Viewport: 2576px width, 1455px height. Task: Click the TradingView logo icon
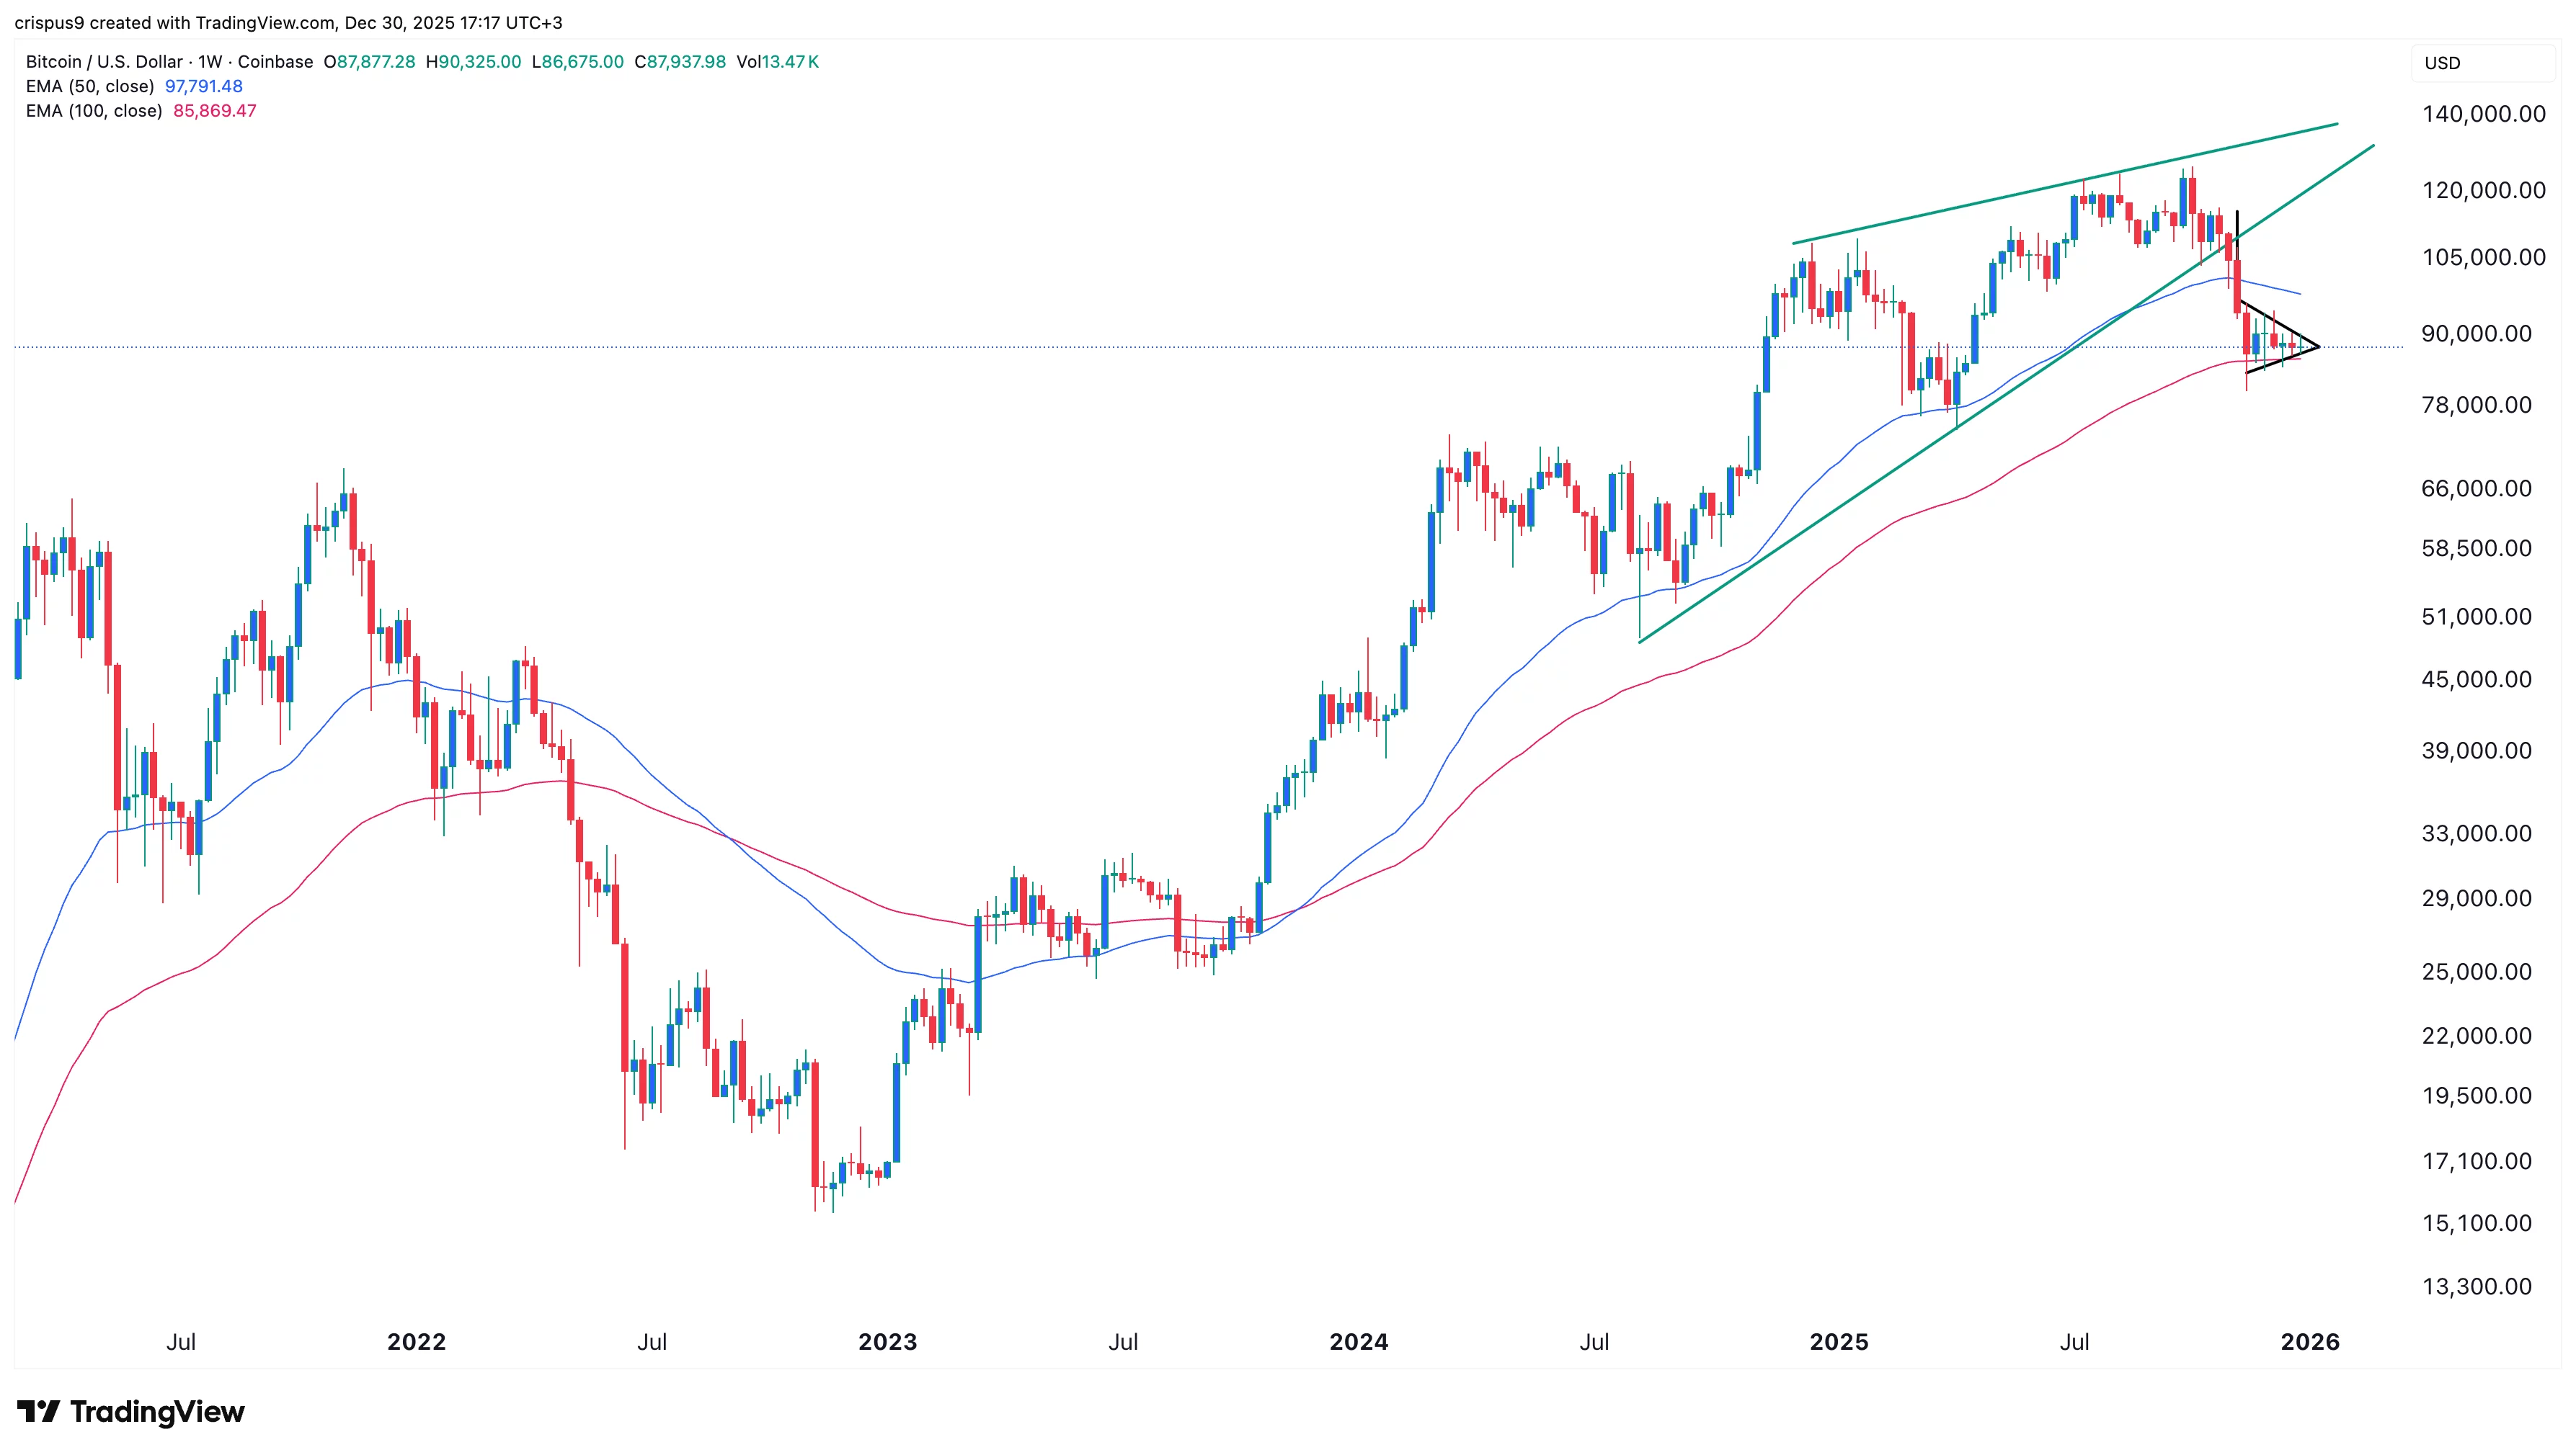pyautogui.click(x=39, y=1411)
